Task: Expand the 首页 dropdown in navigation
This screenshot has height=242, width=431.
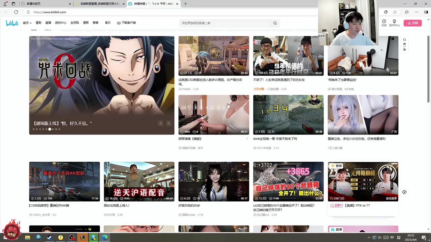Action: point(27,23)
